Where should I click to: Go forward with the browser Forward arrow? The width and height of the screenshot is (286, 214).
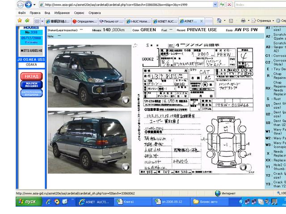pos(28,4)
